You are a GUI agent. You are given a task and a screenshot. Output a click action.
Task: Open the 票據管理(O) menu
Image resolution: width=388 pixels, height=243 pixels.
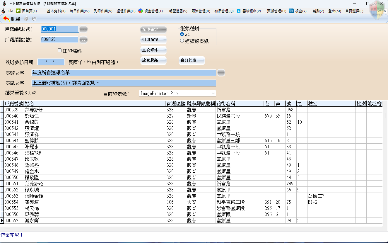tap(276, 11)
